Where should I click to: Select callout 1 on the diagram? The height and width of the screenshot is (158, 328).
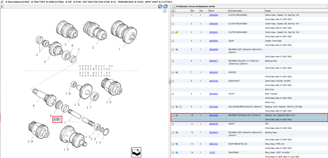click(x=120, y=49)
